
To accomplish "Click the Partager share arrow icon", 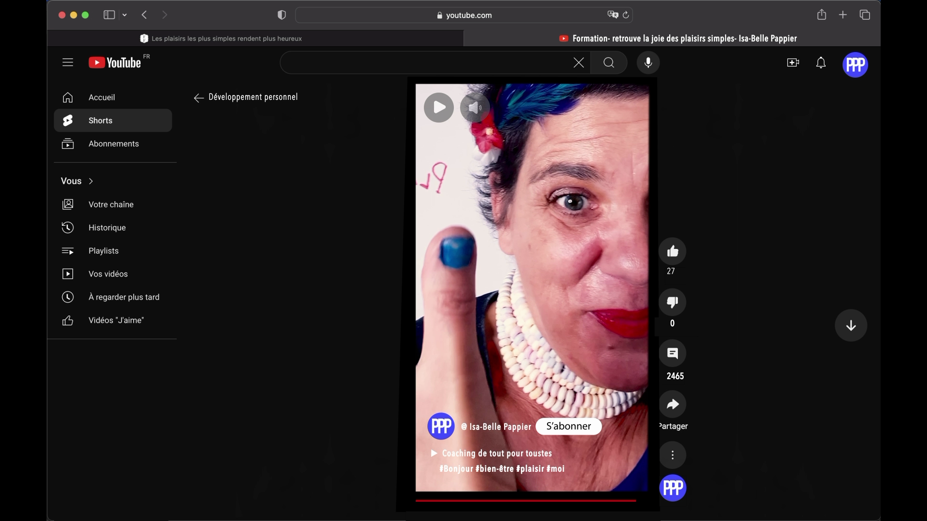I will [x=672, y=404].
